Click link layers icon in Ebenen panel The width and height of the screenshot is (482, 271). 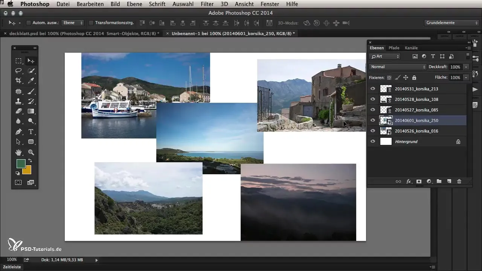click(398, 181)
